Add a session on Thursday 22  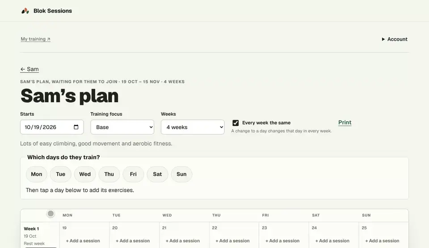232,241
